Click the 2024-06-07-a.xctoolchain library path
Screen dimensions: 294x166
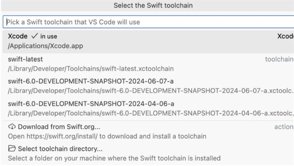click(x=151, y=91)
